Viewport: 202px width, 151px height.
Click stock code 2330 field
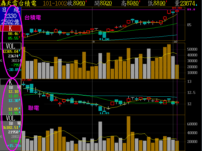click(x=11, y=16)
